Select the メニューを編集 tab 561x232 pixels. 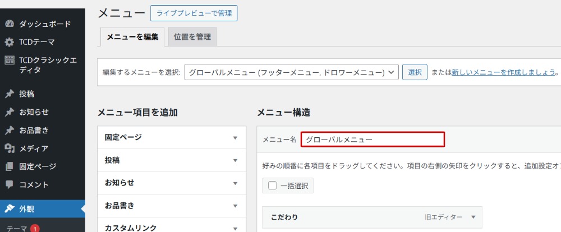132,37
